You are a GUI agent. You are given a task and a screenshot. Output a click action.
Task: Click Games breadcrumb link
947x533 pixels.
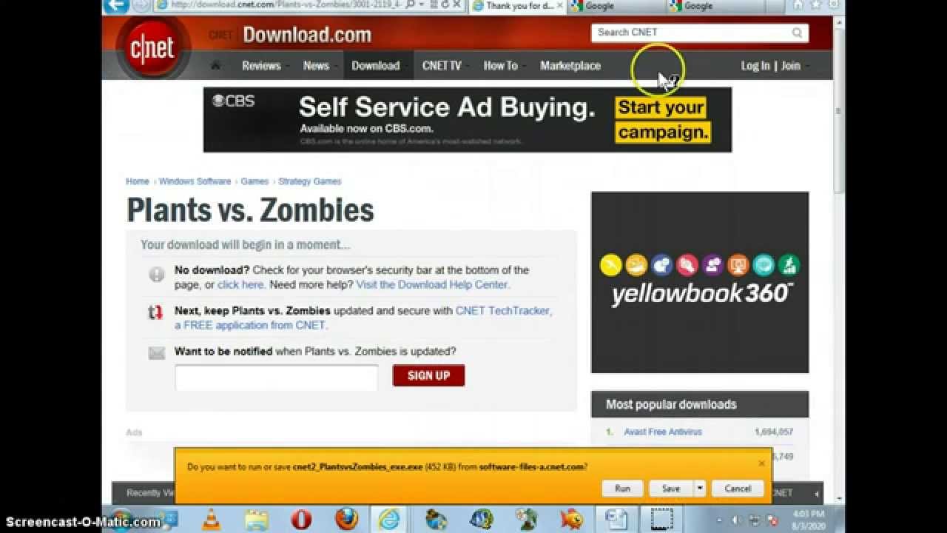click(255, 181)
